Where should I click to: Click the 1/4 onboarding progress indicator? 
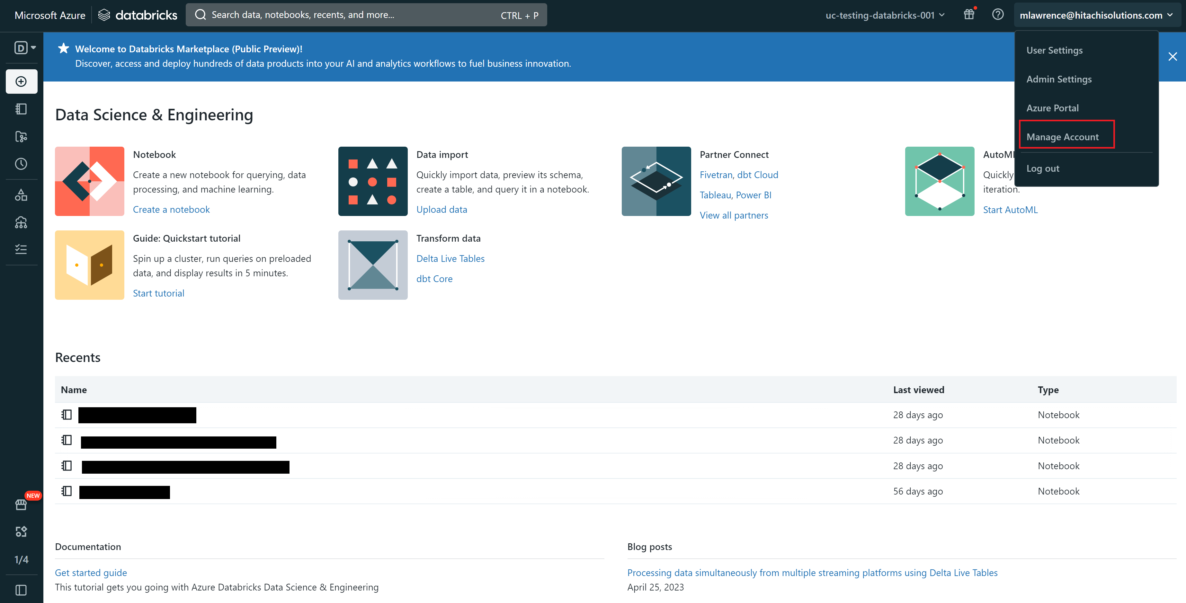pyautogui.click(x=21, y=560)
